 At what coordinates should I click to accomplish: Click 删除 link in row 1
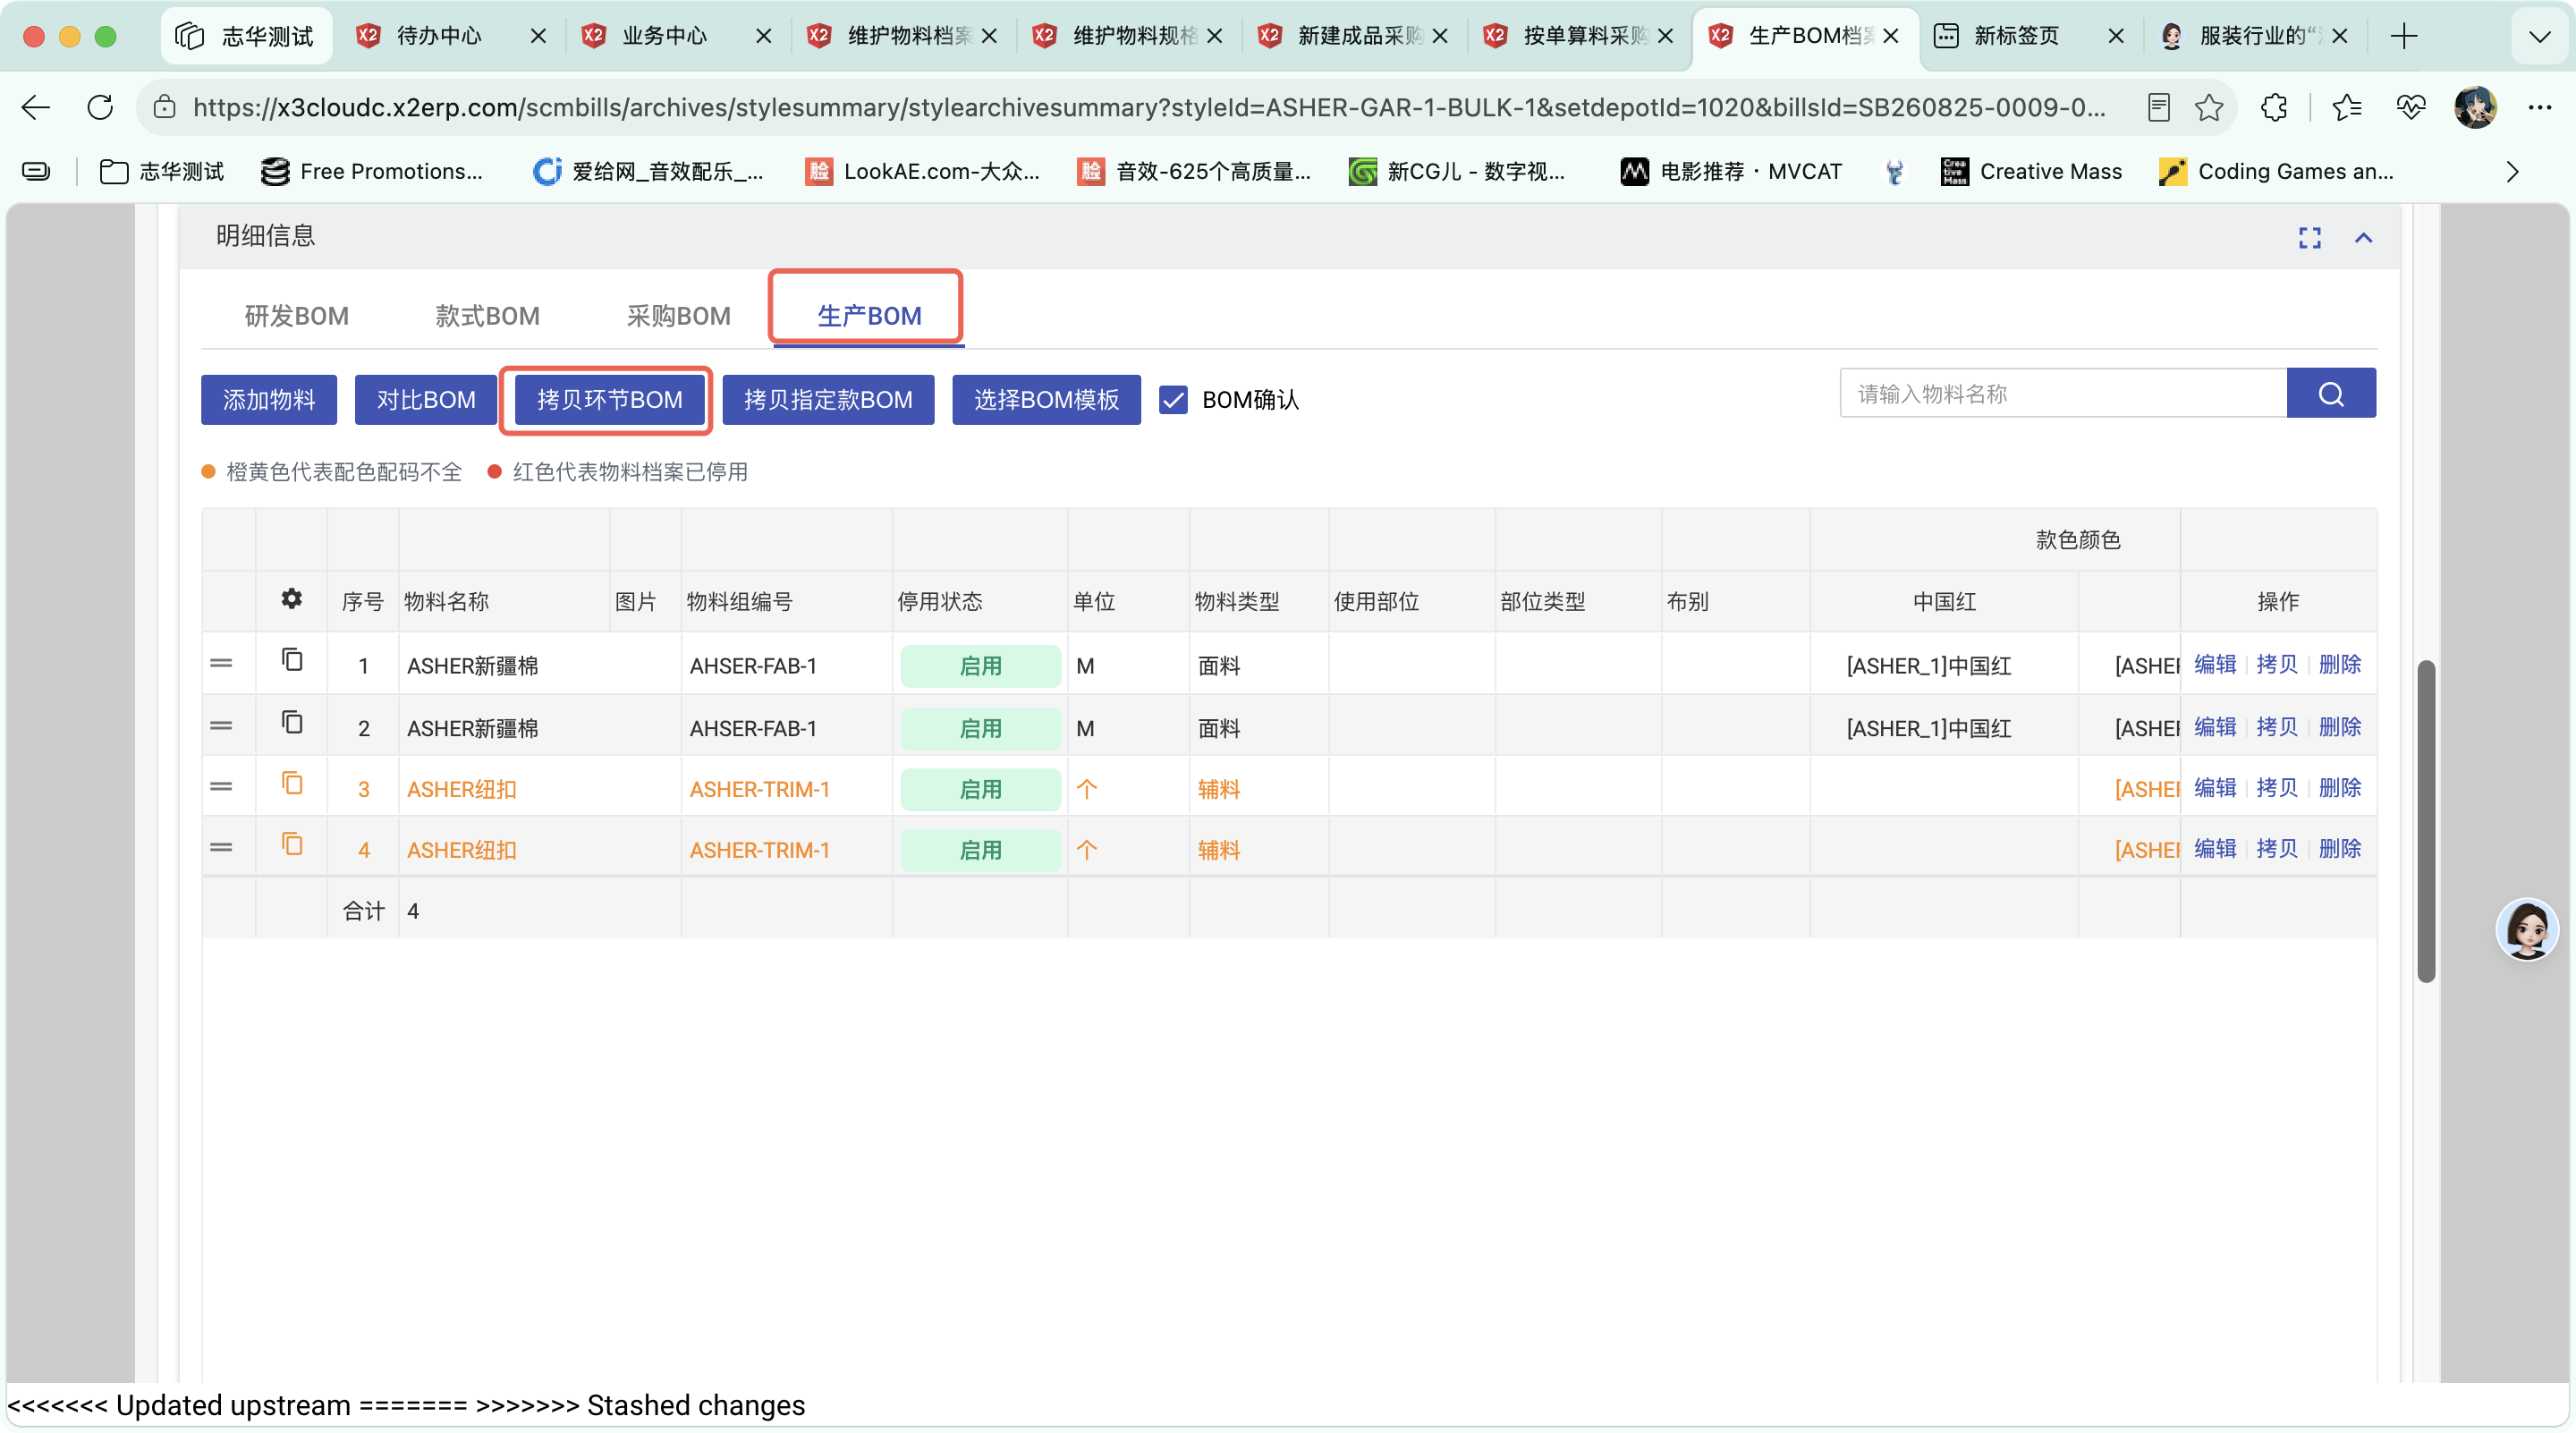coord(2339,664)
